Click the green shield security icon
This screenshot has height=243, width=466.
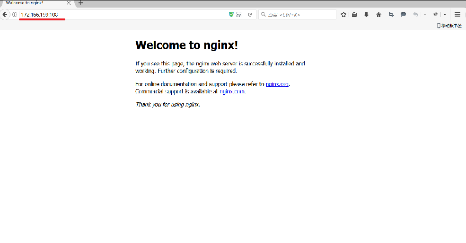pos(231,14)
